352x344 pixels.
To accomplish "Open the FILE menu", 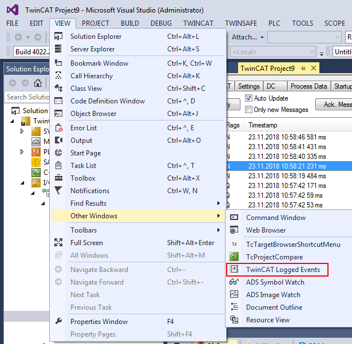I will point(13,23).
